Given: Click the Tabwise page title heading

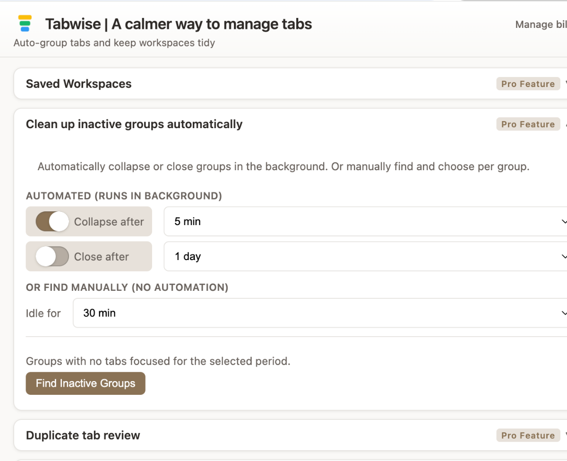Looking at the screenshot, I should click(178, 24).
